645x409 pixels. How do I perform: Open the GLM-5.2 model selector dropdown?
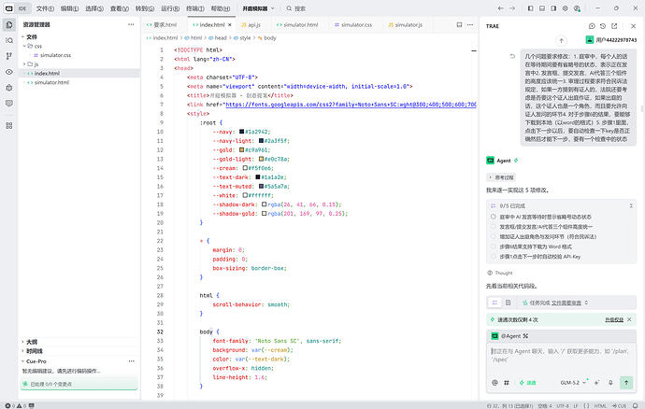coord(573,383)
